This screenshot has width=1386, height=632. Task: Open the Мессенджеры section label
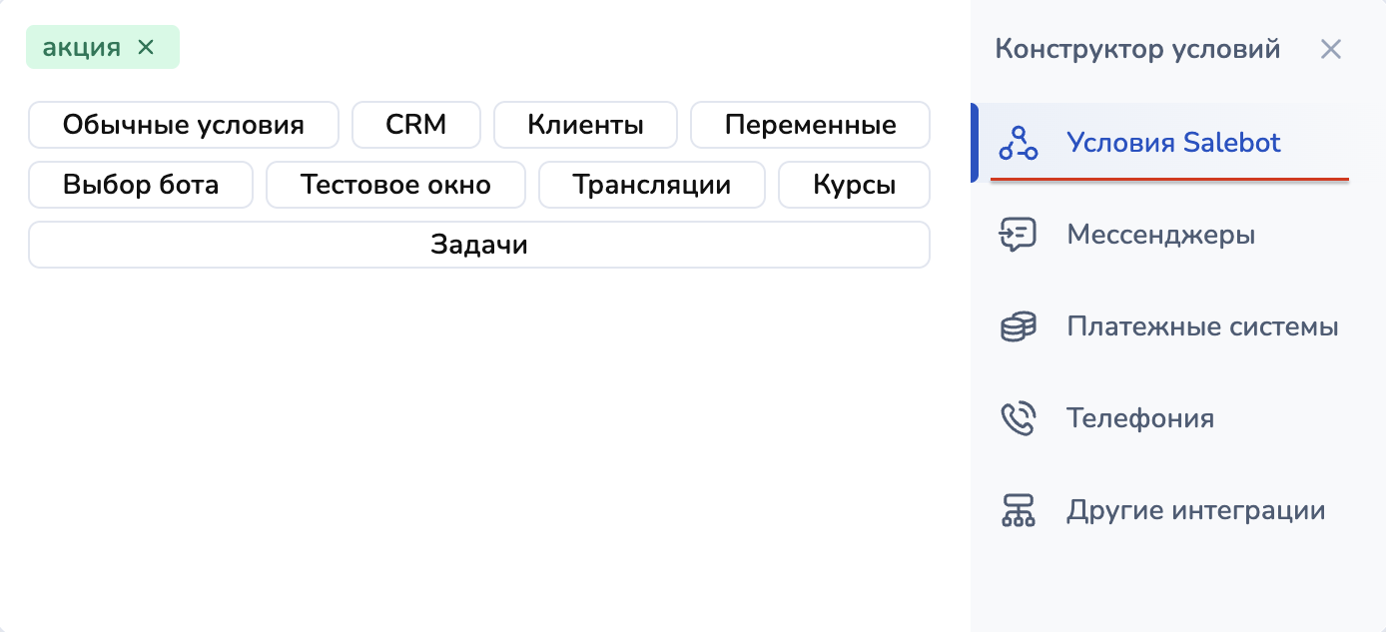tap(1161, 235)
